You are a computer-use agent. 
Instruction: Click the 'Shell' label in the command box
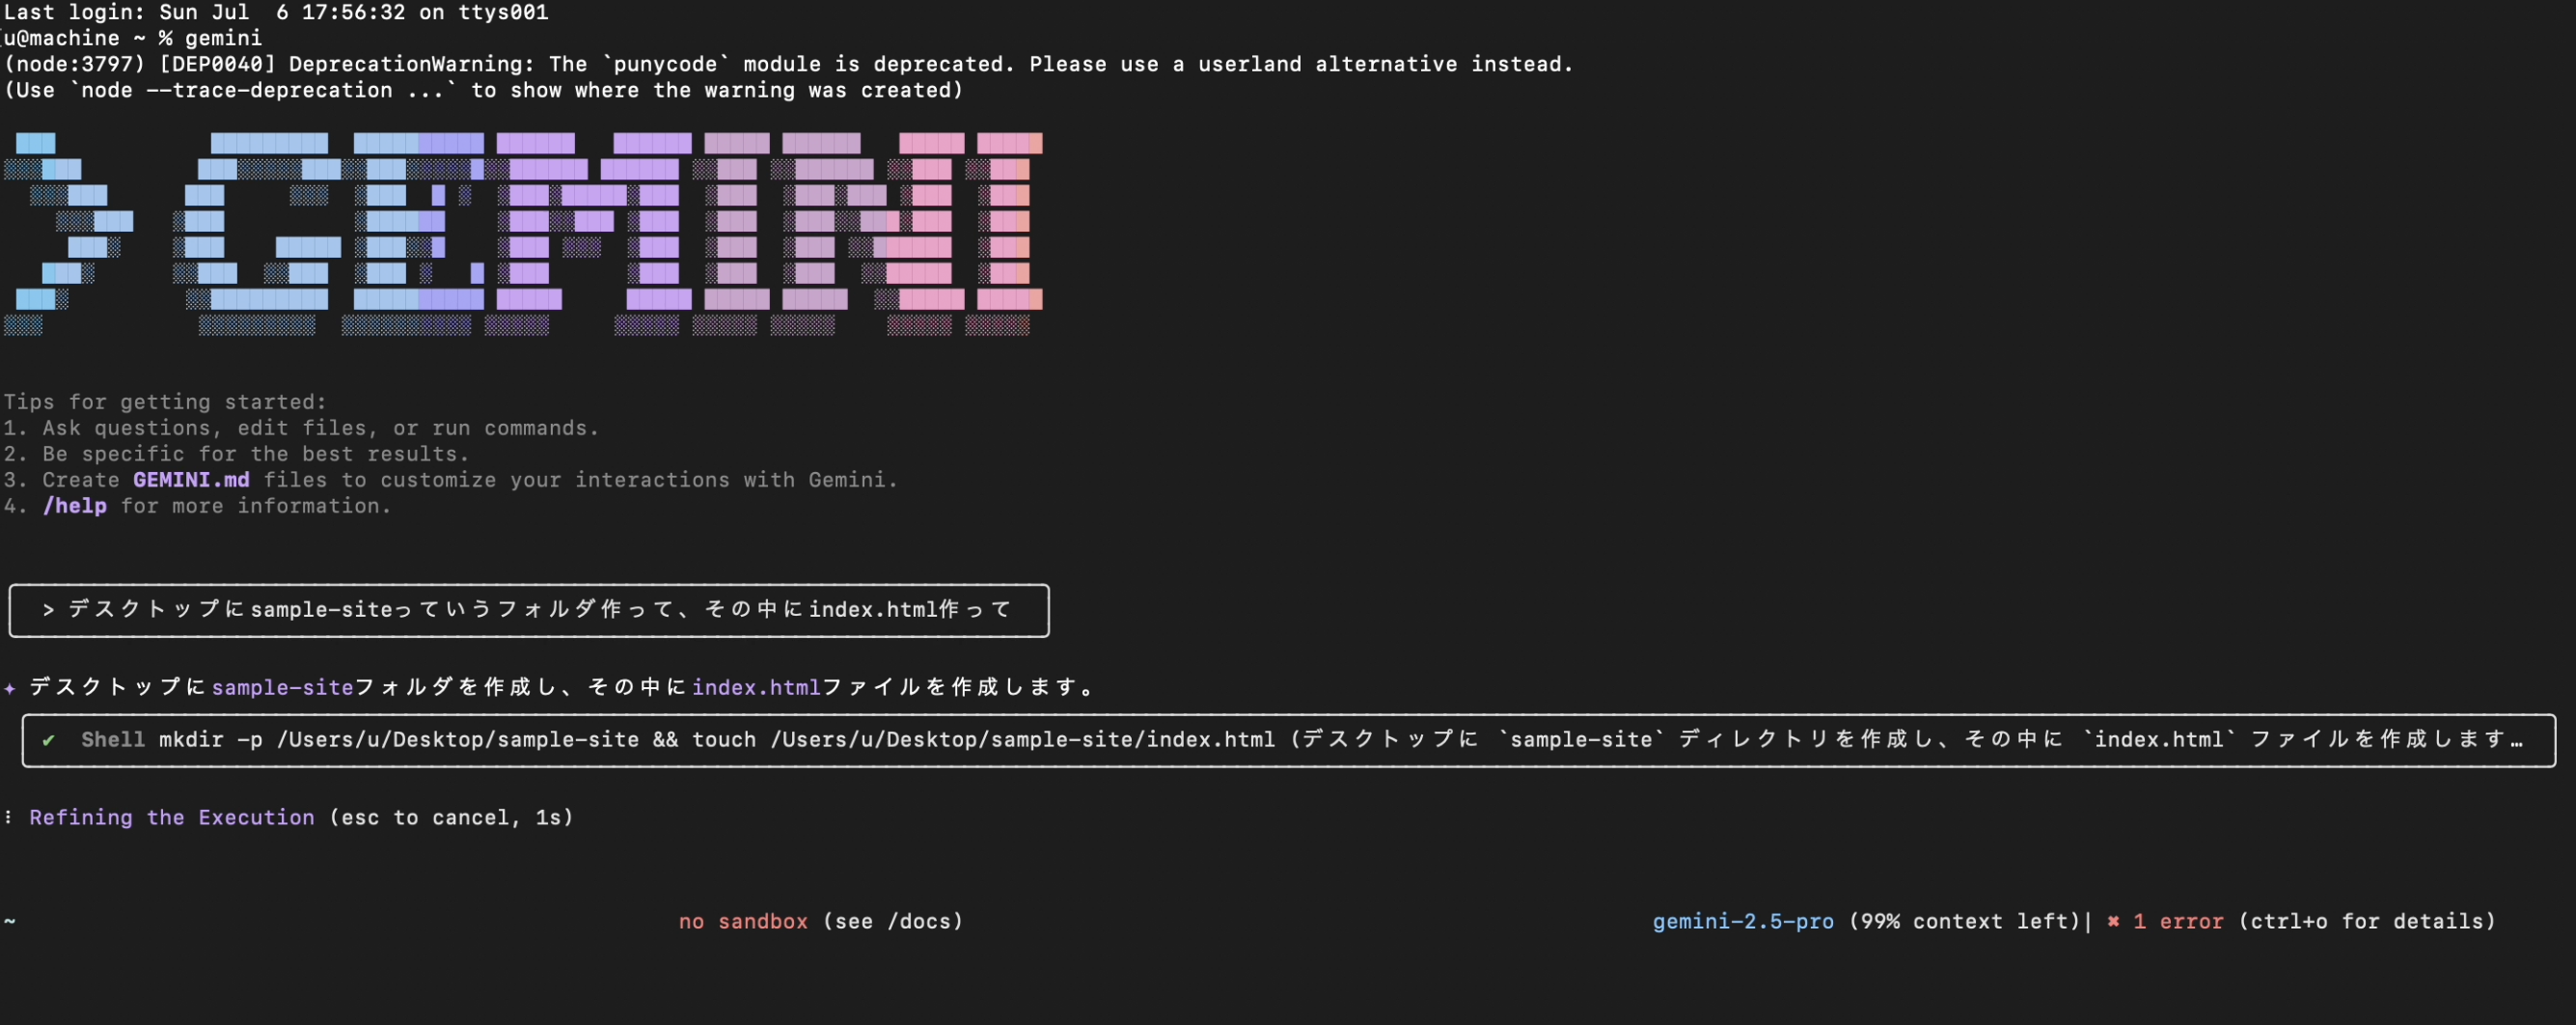click(113, 740)
